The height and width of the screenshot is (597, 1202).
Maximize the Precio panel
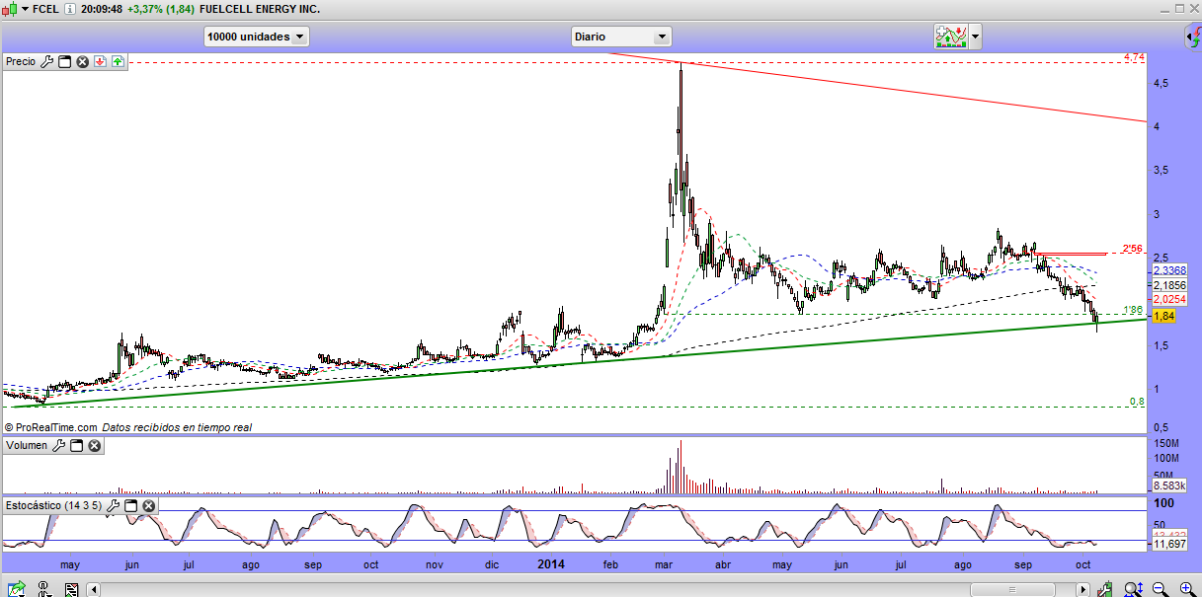click(x=65, y=62)
